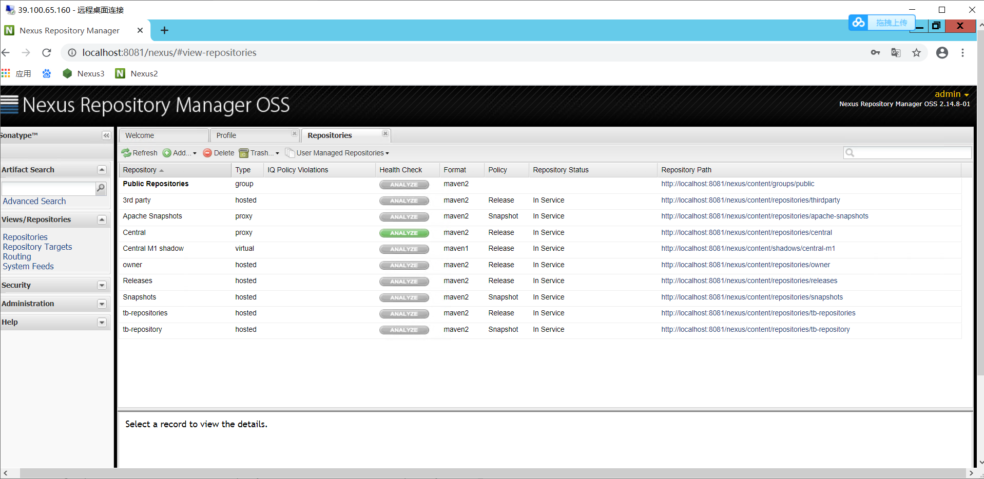
Task: Click ANALYZE for Public Repositories
Action: click(404, 185)
